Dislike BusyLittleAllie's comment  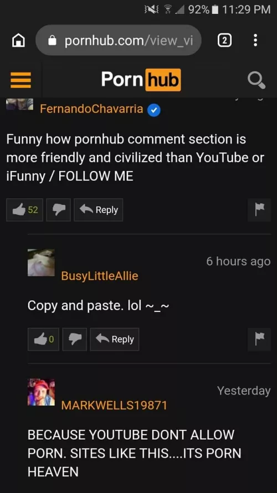pyautogui.click(x=75, y=339)
